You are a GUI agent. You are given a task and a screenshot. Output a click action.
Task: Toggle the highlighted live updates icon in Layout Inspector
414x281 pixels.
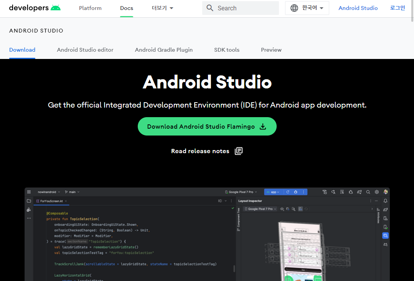pos(300,209)
